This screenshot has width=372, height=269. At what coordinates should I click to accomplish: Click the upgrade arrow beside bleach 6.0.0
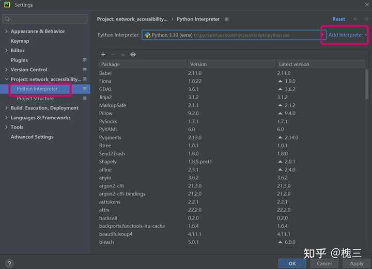[x=280, y=242]
